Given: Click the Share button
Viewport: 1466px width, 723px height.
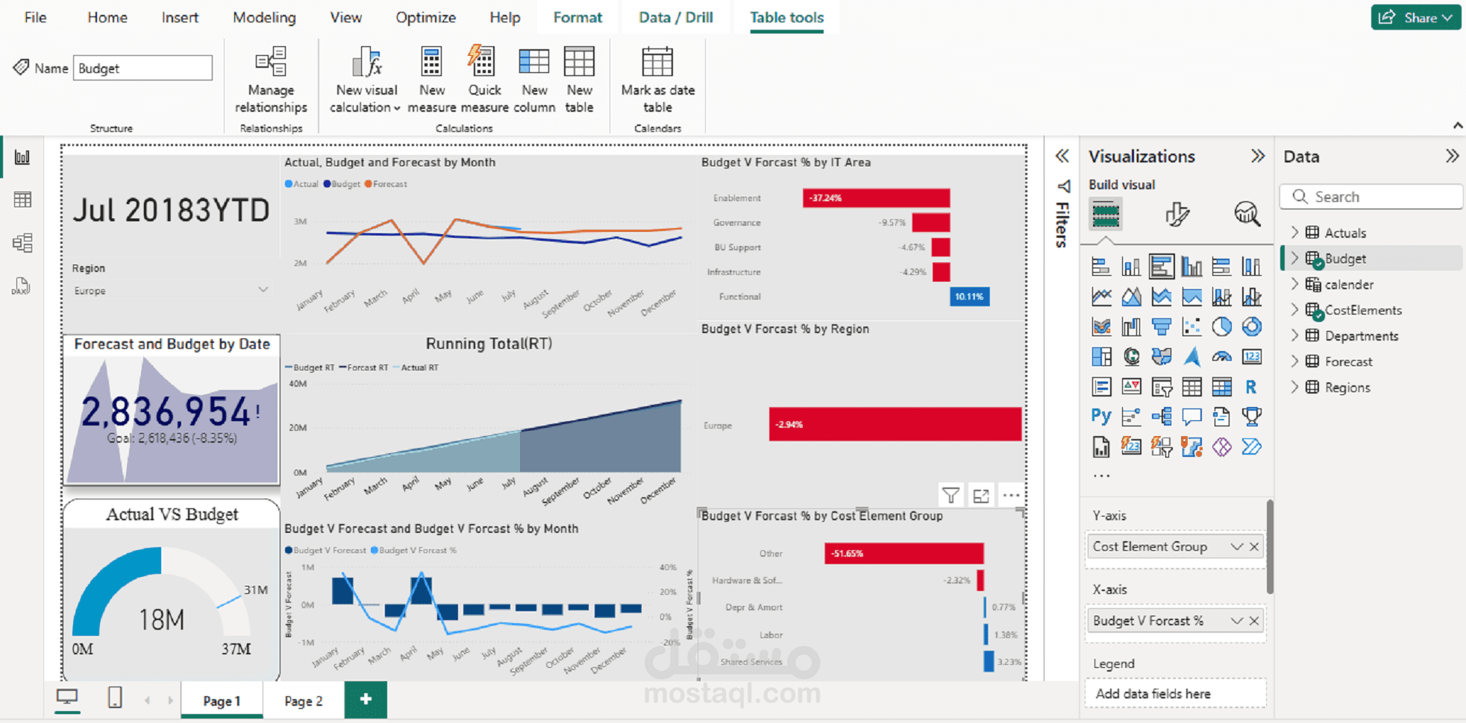Looking at the screenshot, I should (1415, 16).
